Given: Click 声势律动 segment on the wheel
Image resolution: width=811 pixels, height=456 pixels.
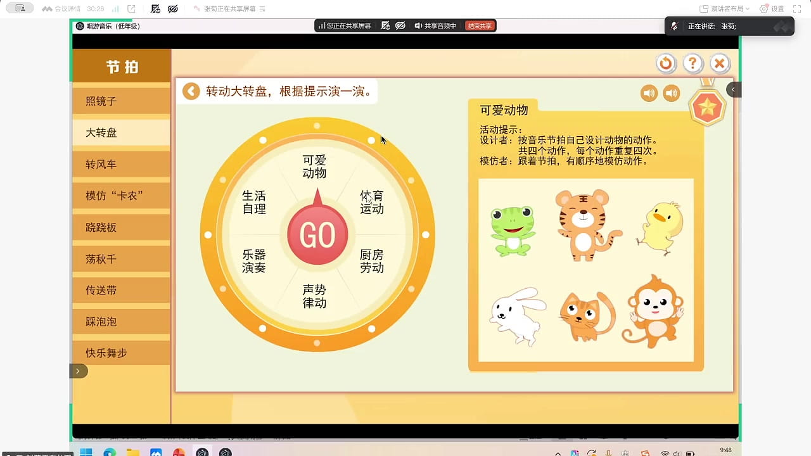Looking at the screenshot, I should [314, 296].
